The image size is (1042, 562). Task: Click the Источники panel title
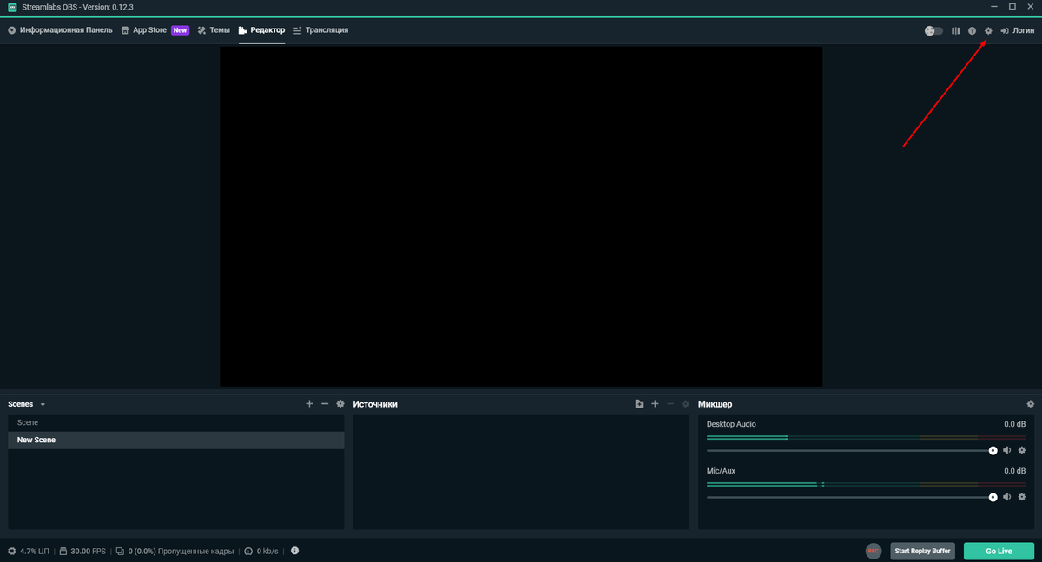pos(375,404)
